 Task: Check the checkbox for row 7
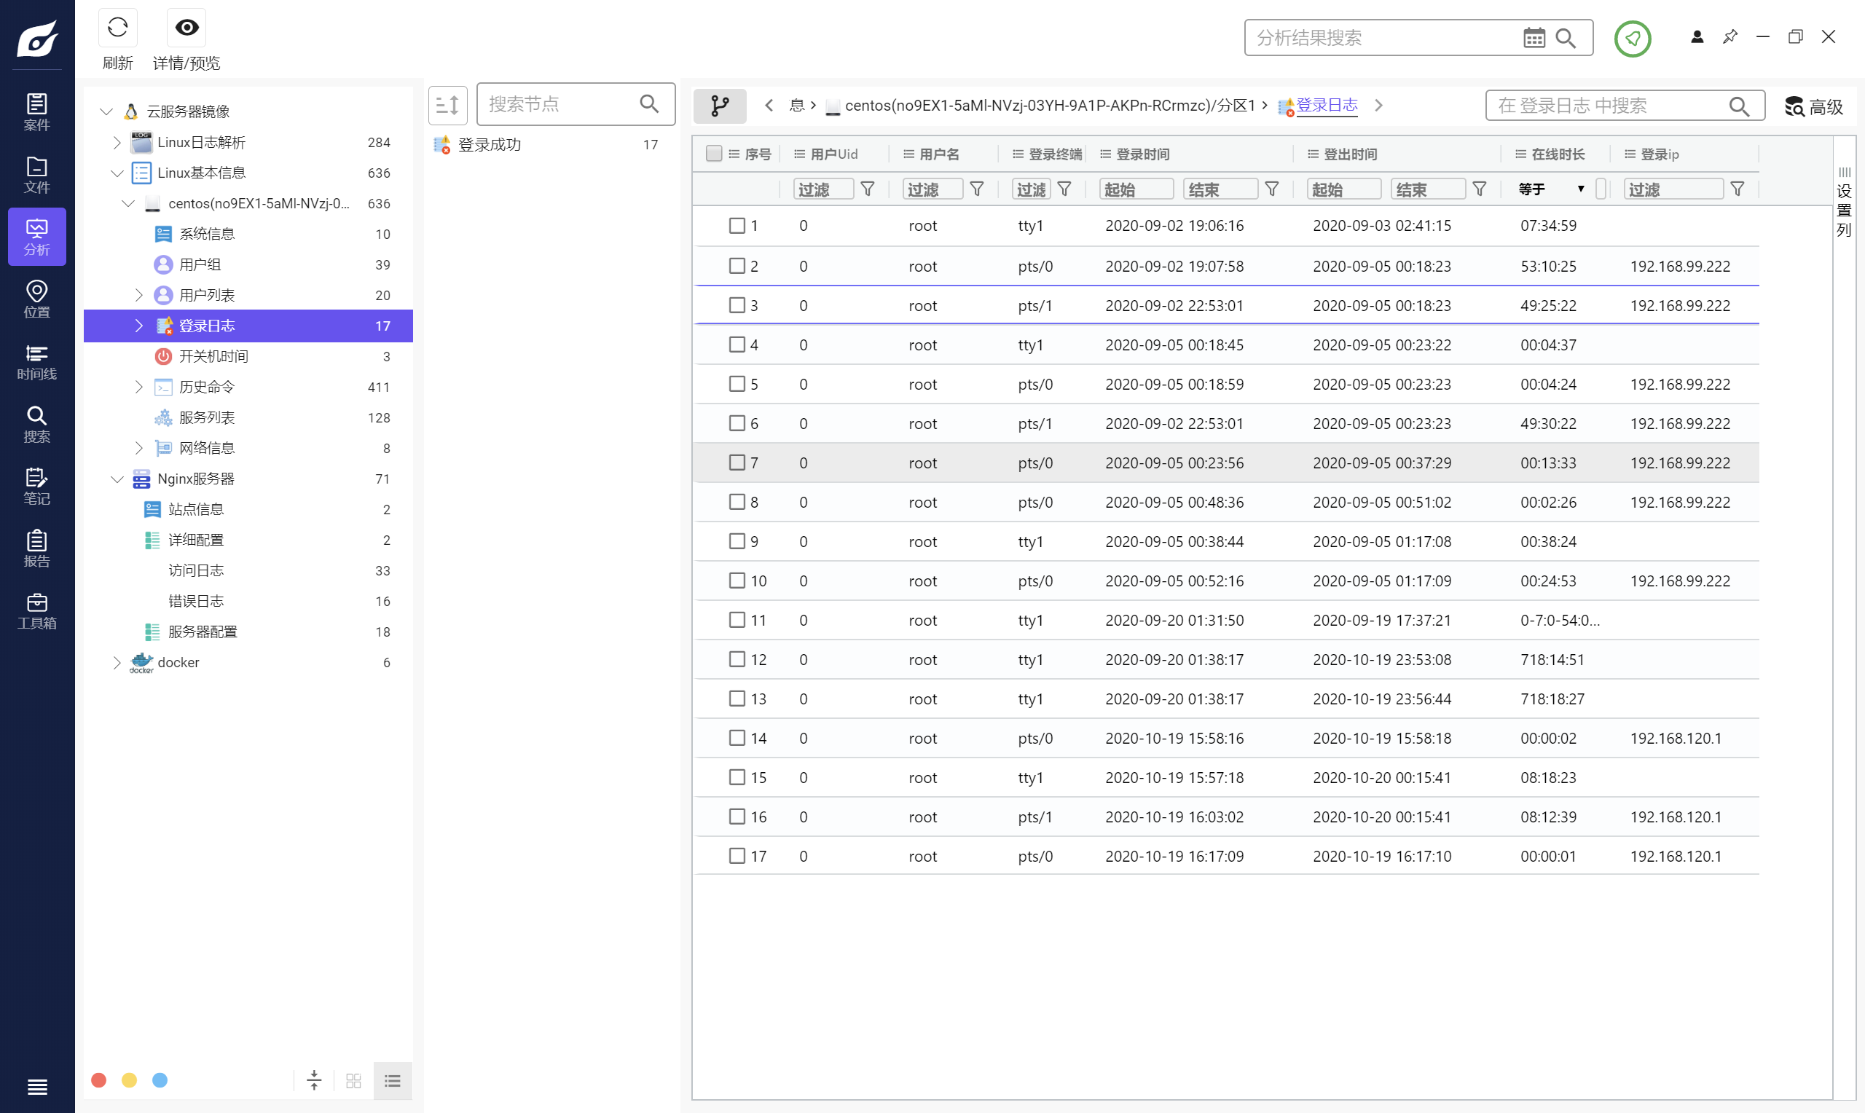(x=737, y=462)
